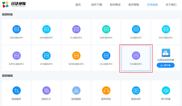182x106 pixels.
Task: Click the F4V to MP4 icon
Action: click(136, 56)
